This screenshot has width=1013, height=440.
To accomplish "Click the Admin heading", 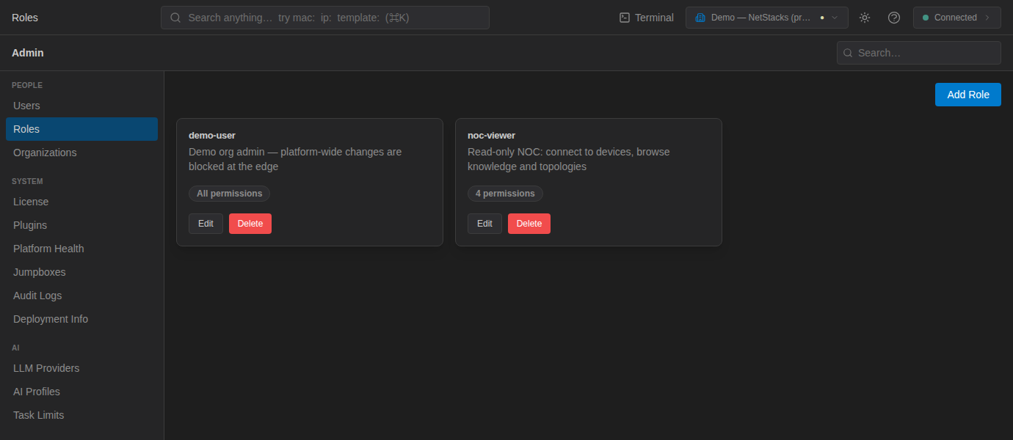I will pos(28,53).
